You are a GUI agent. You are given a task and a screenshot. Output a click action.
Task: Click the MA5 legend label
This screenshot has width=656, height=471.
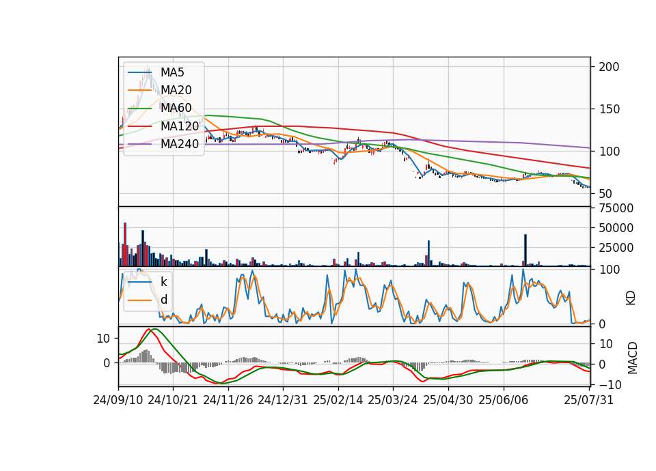172,72
